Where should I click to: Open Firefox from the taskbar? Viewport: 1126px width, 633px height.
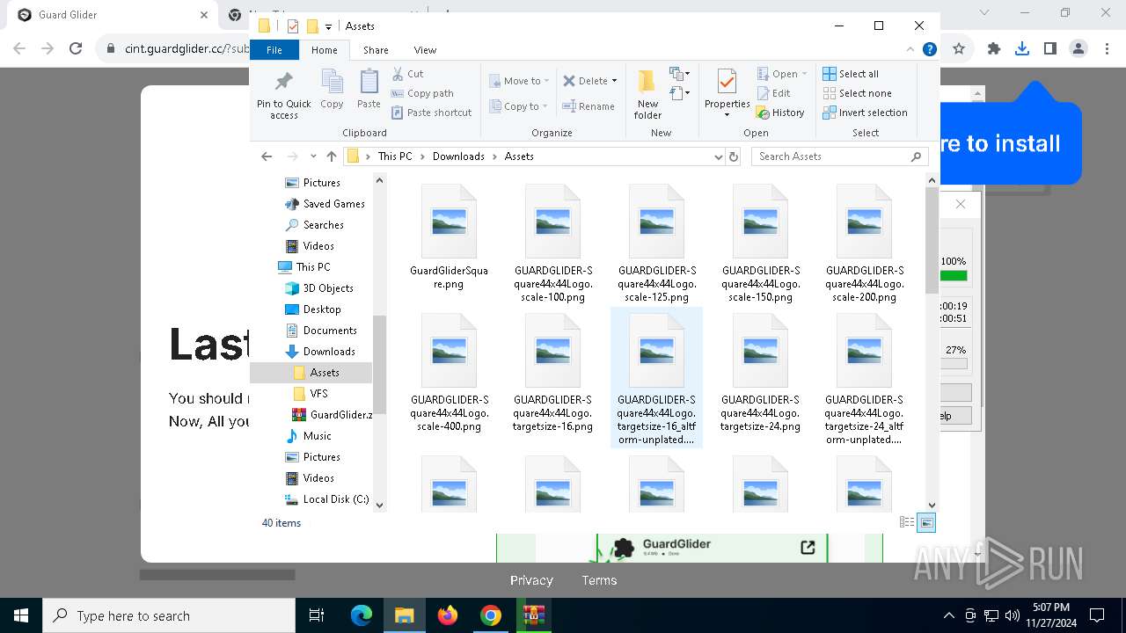tap(448, 615)
